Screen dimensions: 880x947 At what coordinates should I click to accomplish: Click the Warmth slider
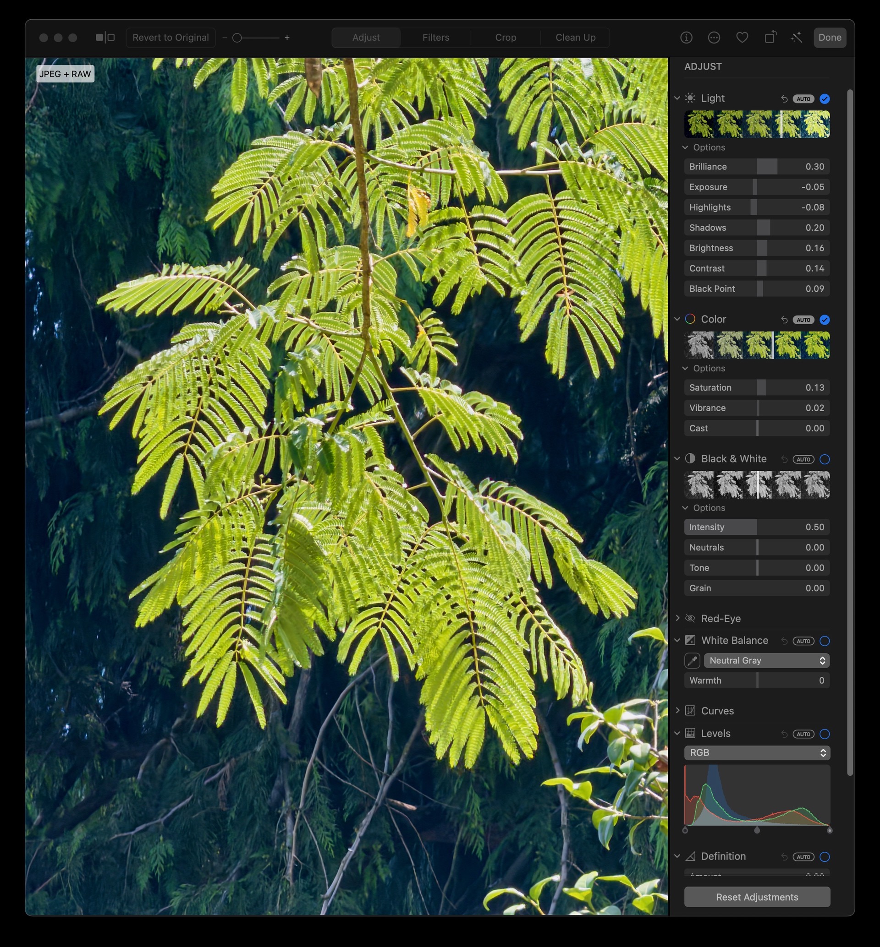[x=757, y=680]
